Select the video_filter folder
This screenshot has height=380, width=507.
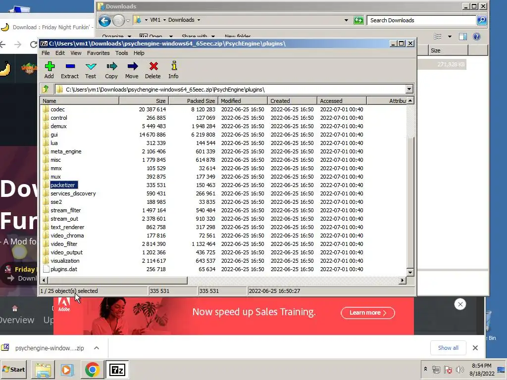pyautogui.click(x=64, y=243)
